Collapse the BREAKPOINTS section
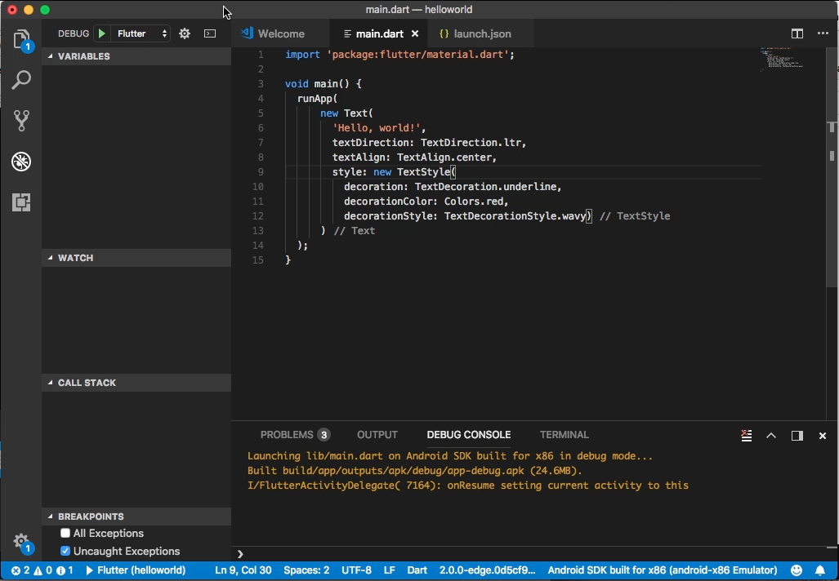Screen dimensions: 839x581 pyautogui.click(x=136, y=517)
